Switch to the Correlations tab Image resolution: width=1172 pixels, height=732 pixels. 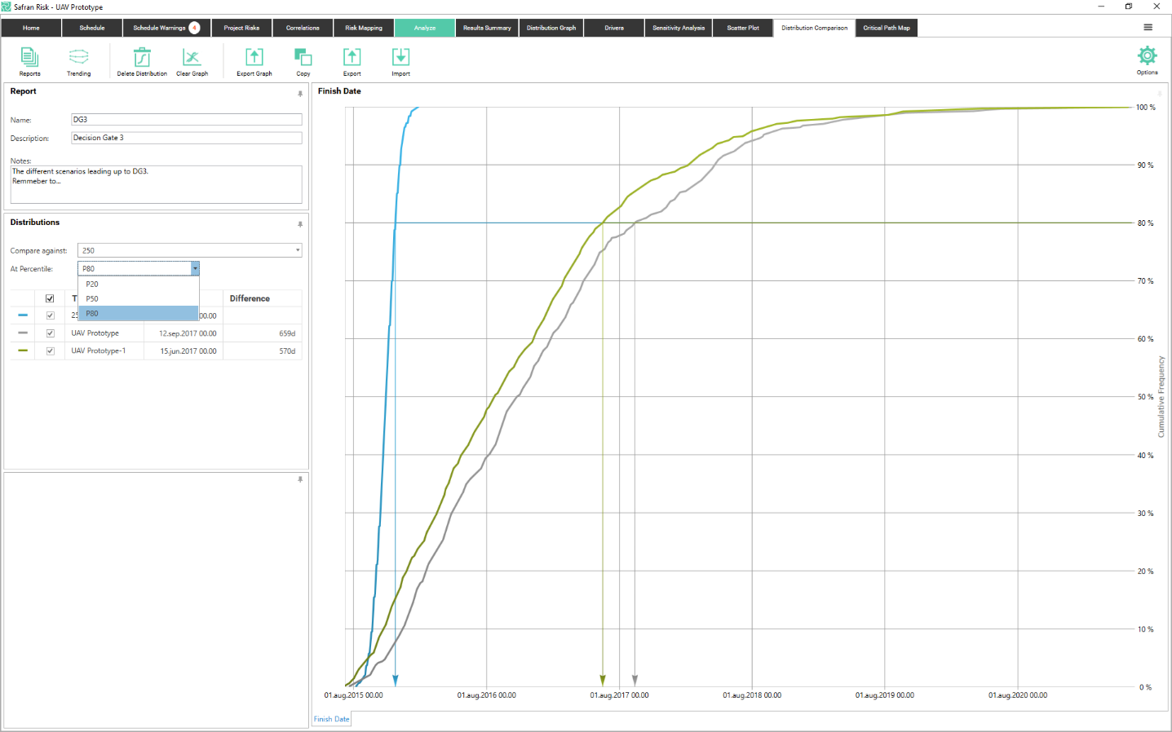303,28
